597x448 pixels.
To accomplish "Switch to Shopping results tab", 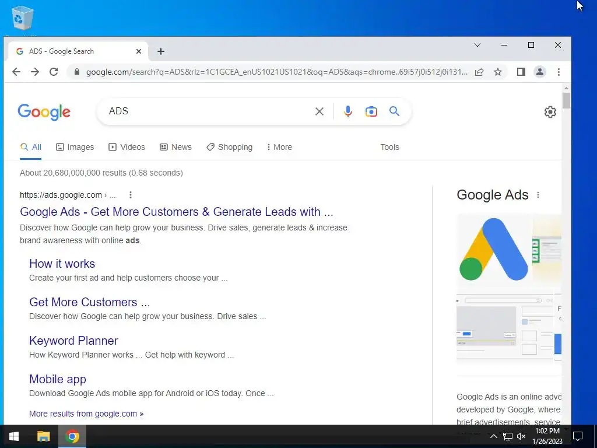I will [x=229, y=147].
